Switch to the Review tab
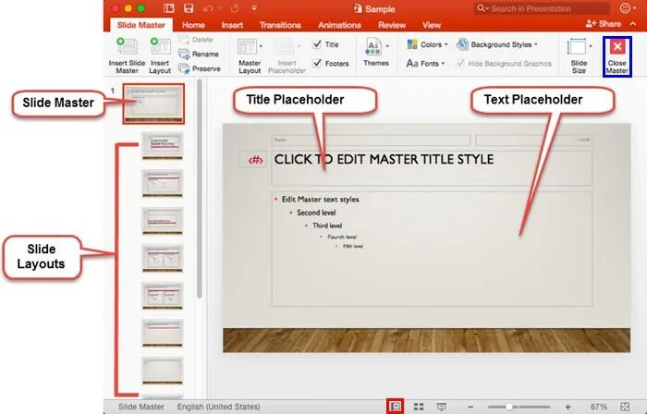The width and height of the screenshot is (647, 414). coord(392,25)
